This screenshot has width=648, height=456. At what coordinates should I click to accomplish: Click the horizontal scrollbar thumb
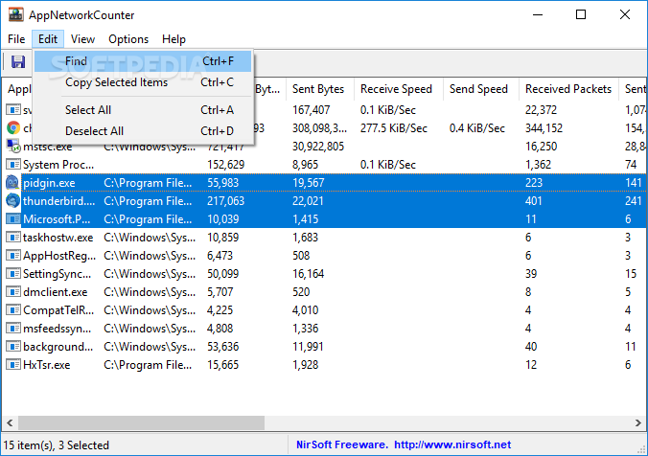(141, 422)
